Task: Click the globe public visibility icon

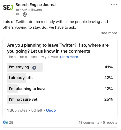Action: tap(25, 14)
